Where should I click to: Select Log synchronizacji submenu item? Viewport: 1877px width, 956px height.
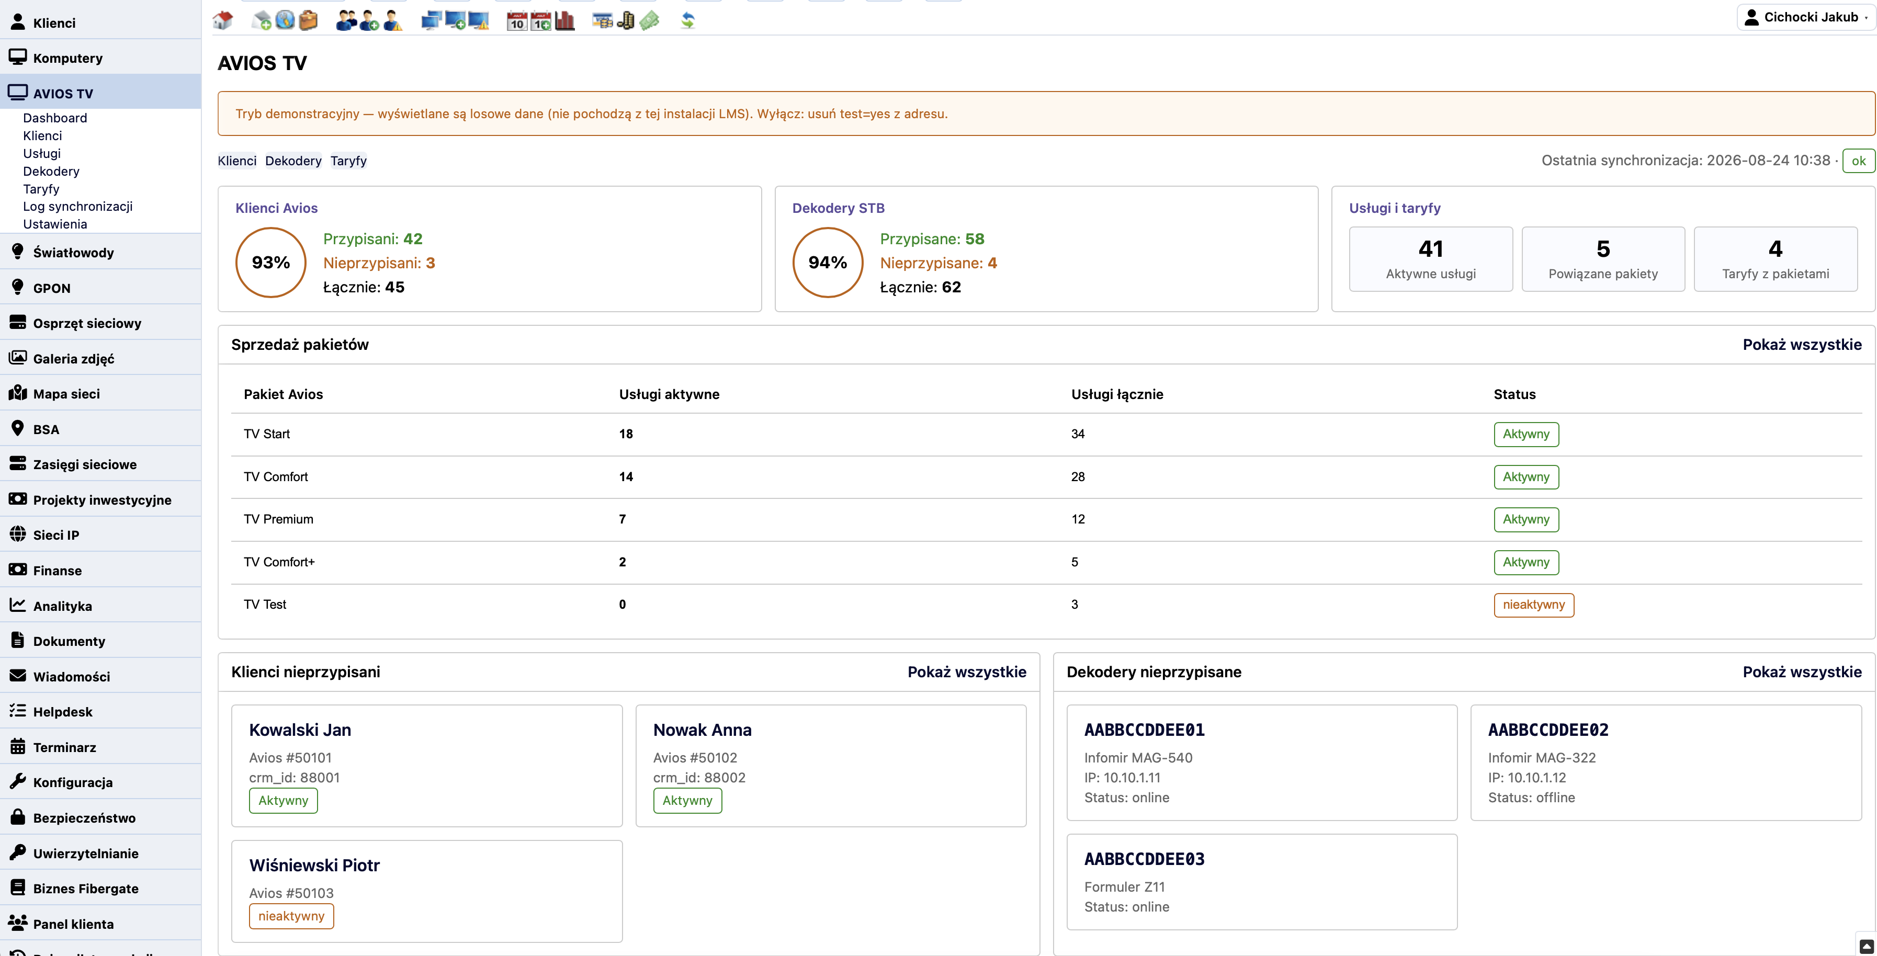point(77,206)
